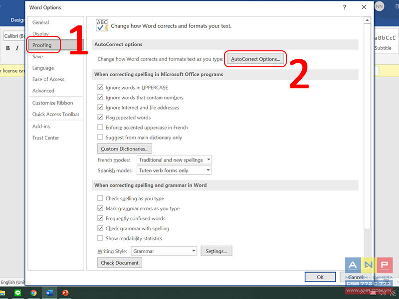This screenshot has width=399, height=299.
Task: Switch to the Design ribbon tab in Word
Action: [x=17, y=20]
